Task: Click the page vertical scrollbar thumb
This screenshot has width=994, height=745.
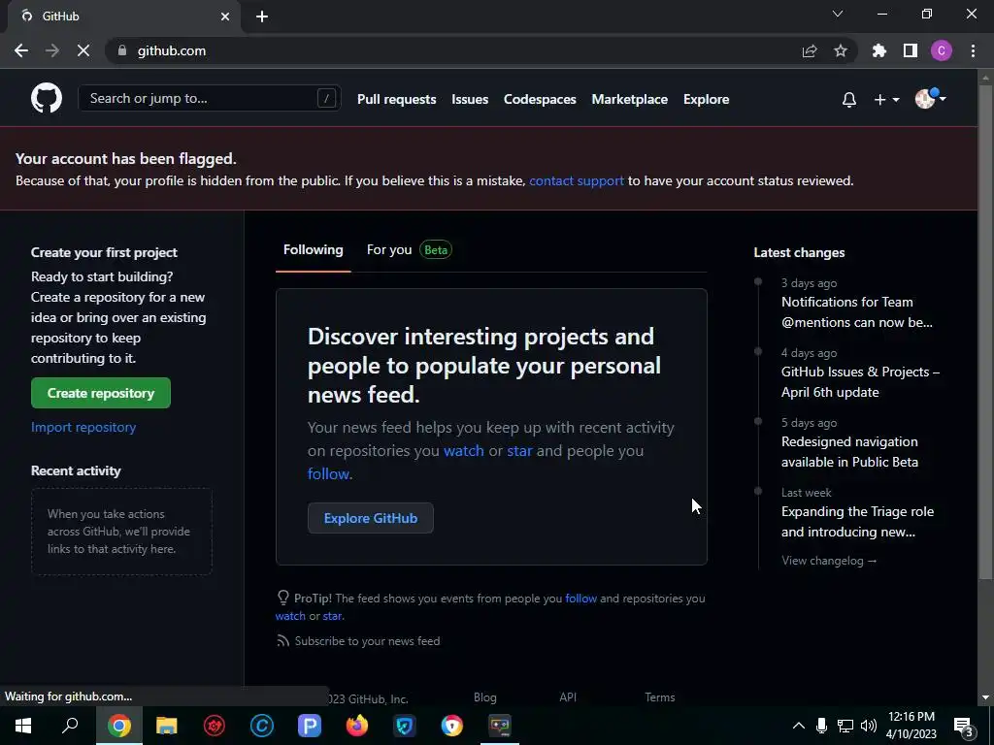Action: pos(985,332)
